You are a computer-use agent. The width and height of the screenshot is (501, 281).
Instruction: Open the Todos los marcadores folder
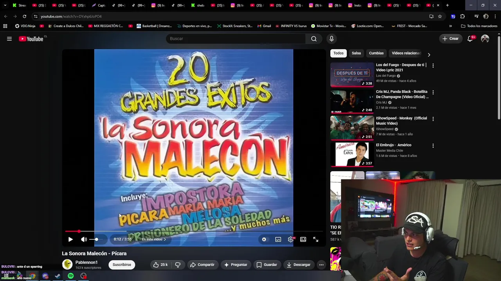coord(479,26)
